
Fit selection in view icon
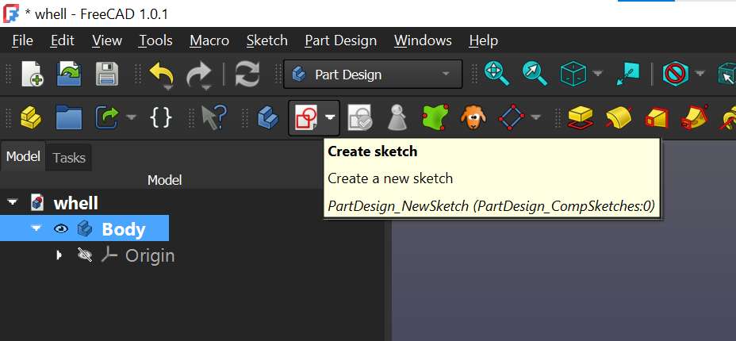[x=535, y=74]
